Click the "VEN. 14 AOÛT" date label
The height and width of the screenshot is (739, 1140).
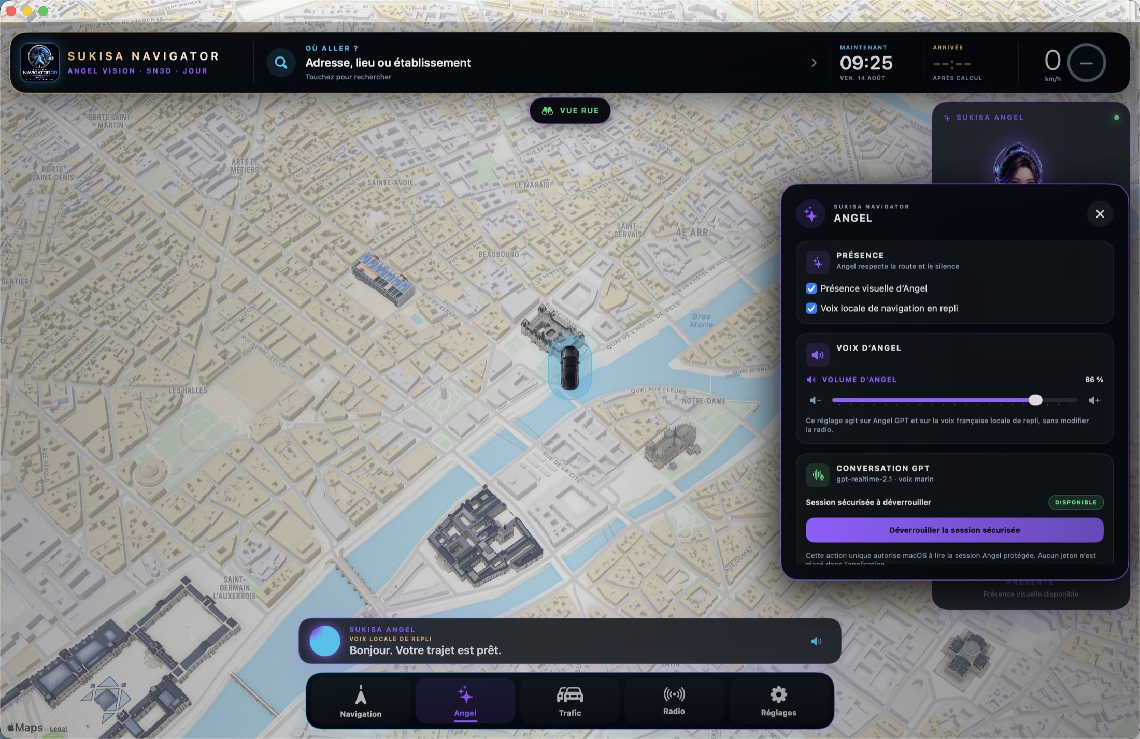pos(862,78)
